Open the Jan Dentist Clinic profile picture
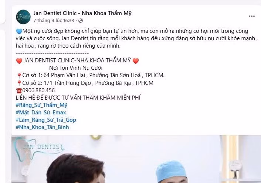 23,17
